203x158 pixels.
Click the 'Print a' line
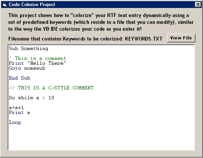click(19, 113)
